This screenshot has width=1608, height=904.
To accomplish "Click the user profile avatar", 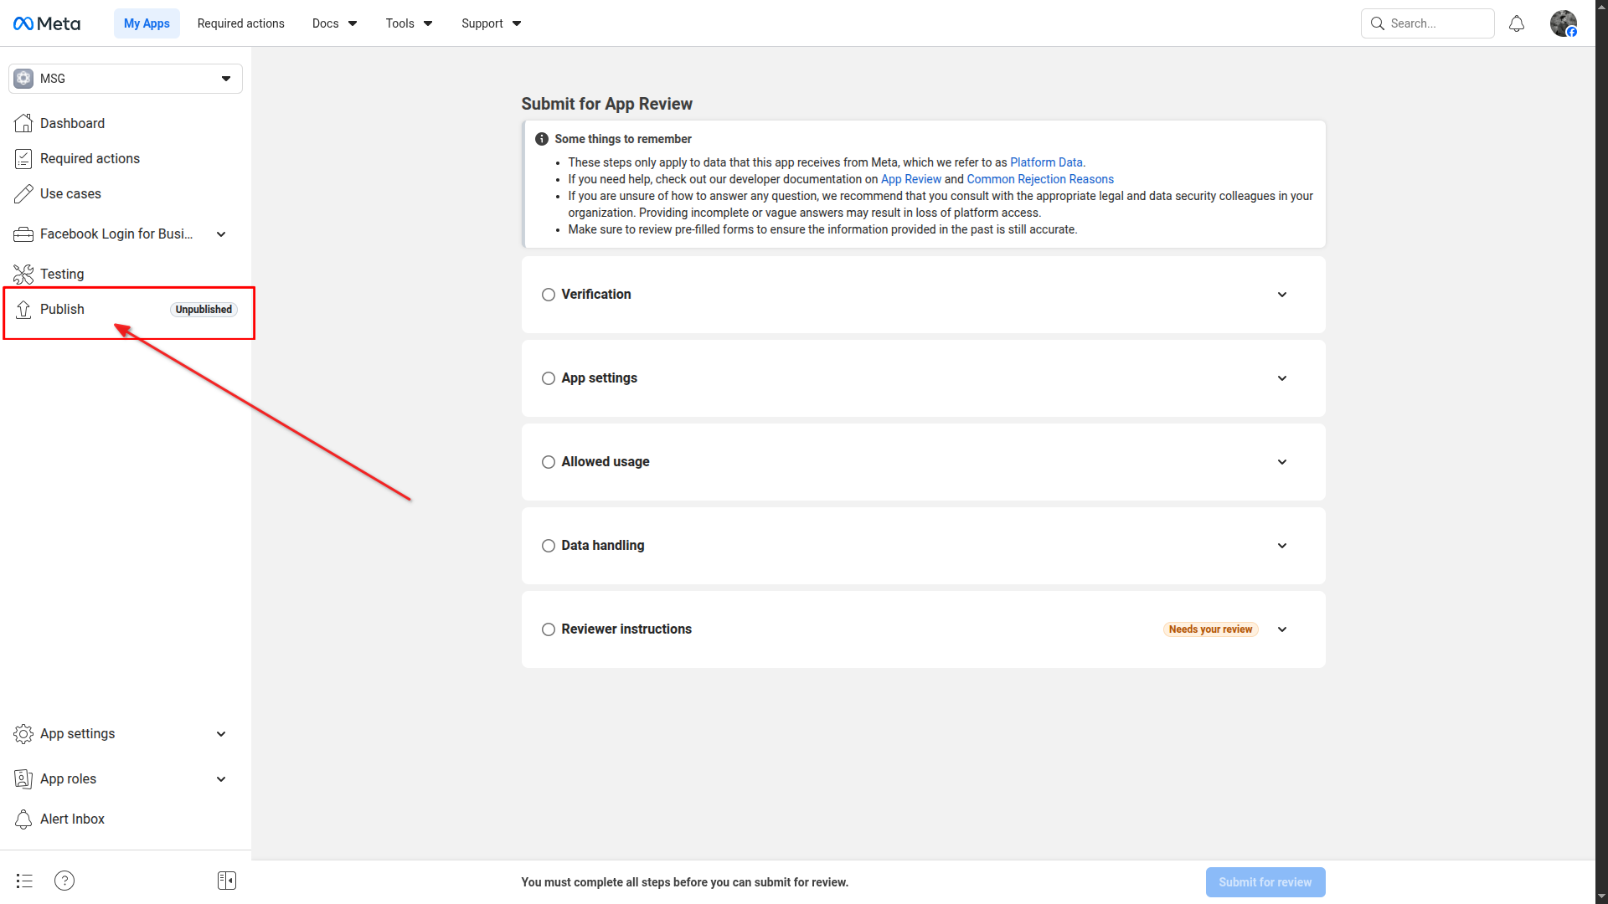I will 1563,23.
